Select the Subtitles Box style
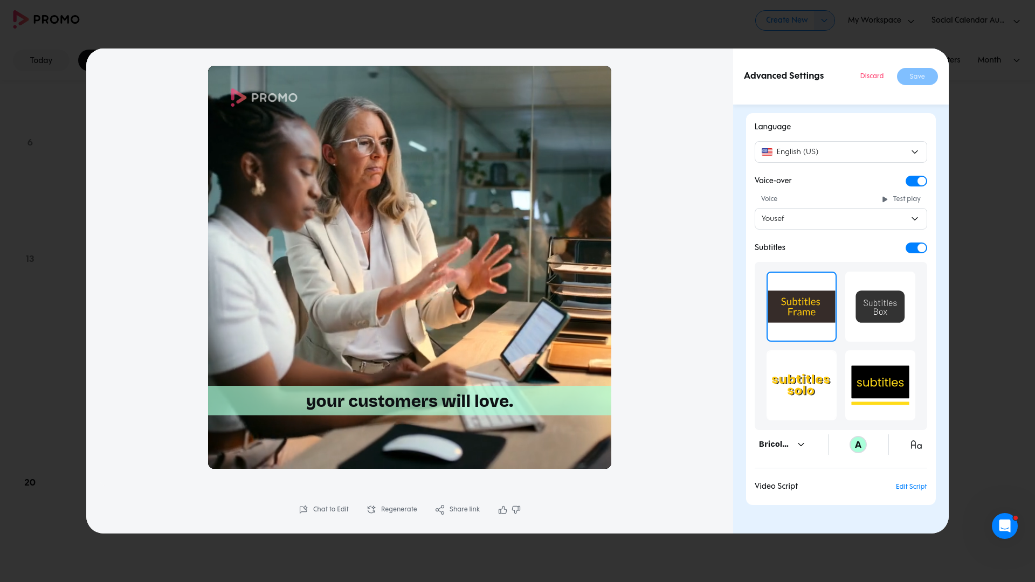Image resolution: width=1035 pixels, height=582 pixels. (x=880, y=307)
